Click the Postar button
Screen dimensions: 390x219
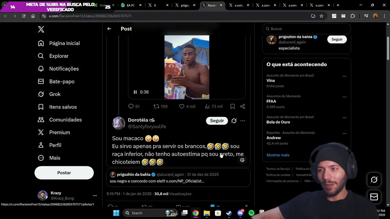point(64,173)
